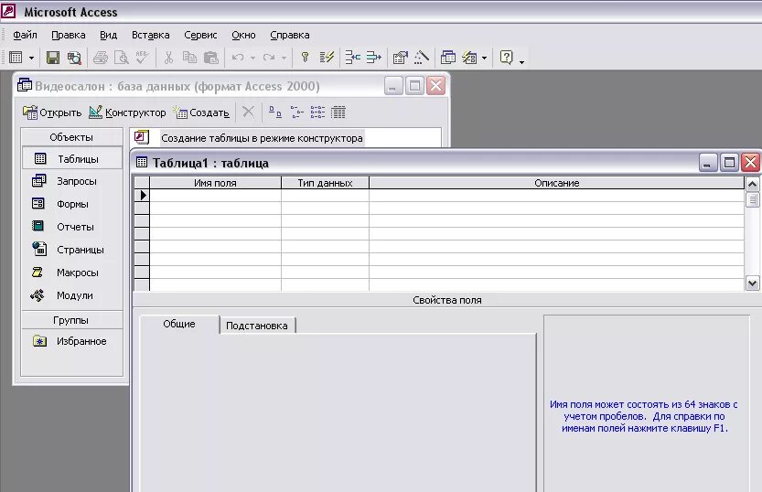The width and height of the screenshot is (762, 492).
Task: Click the Spelling check icon
Action: coord(143,58)
